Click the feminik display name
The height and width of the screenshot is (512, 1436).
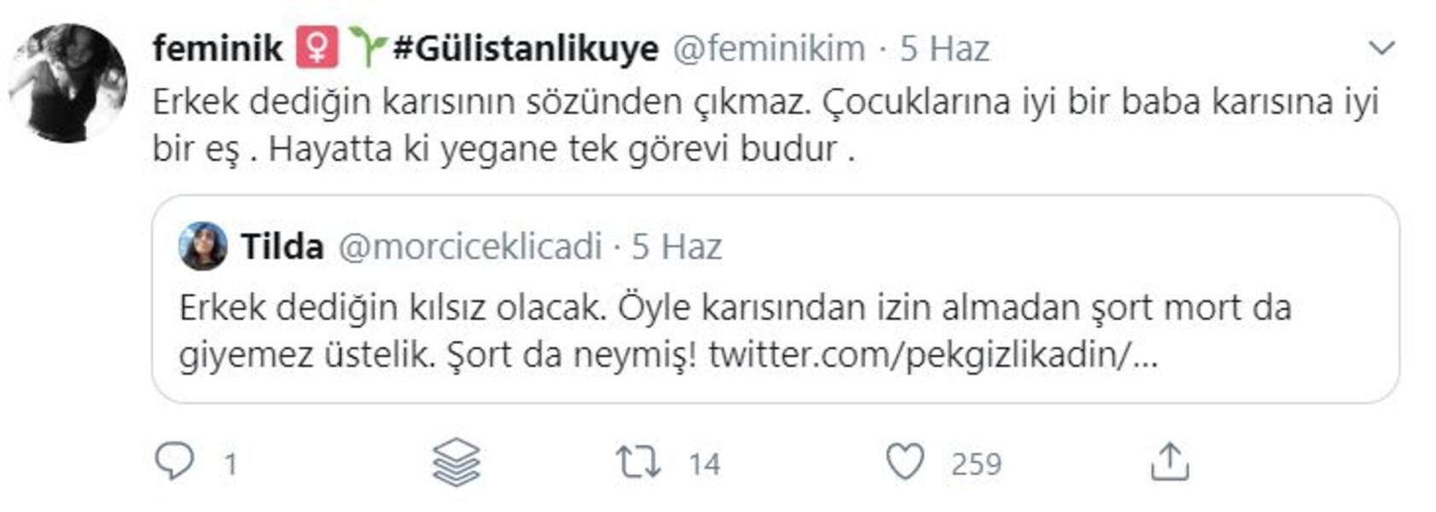217,48
